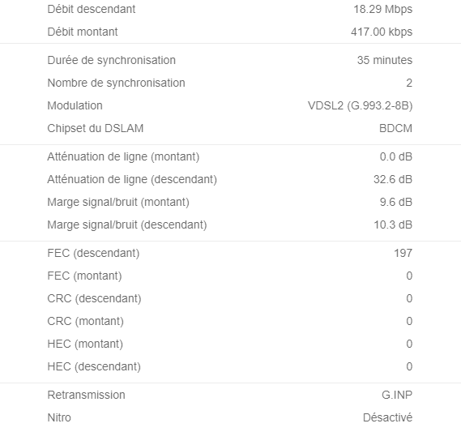Select the Débit montant row label
This screenshot has height=432, width=461.
pyautogui.click(x=83, y=32)
